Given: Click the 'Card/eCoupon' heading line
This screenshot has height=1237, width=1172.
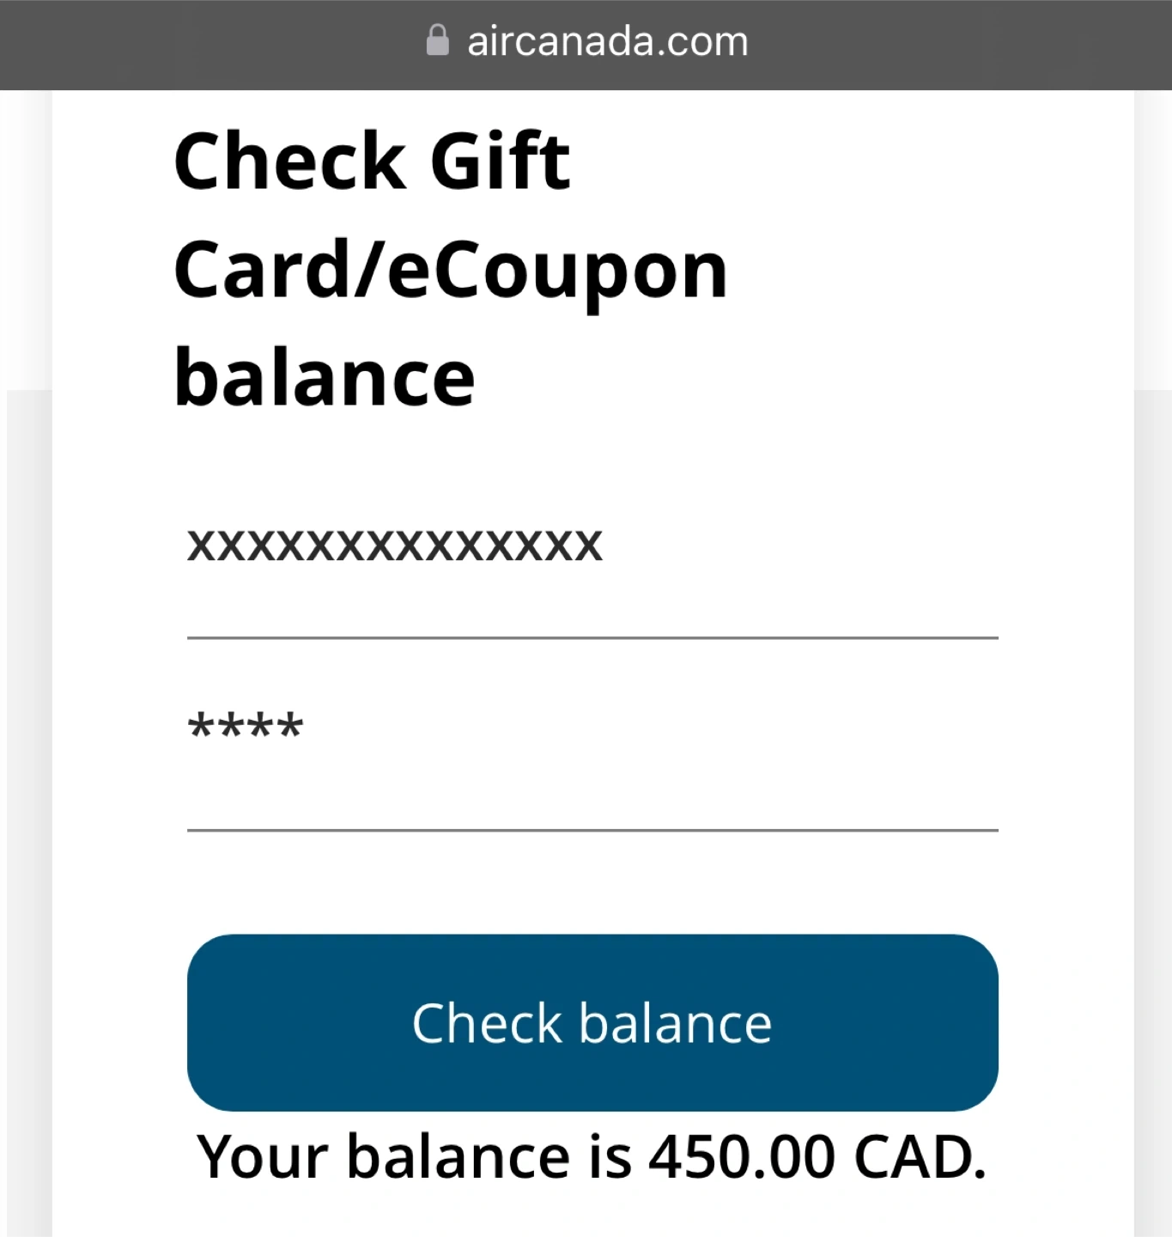Looking at the screenshot, I should coord(450,270).
